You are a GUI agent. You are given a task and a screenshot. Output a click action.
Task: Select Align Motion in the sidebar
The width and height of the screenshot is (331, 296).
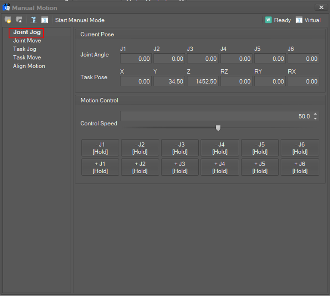[29, 66]
